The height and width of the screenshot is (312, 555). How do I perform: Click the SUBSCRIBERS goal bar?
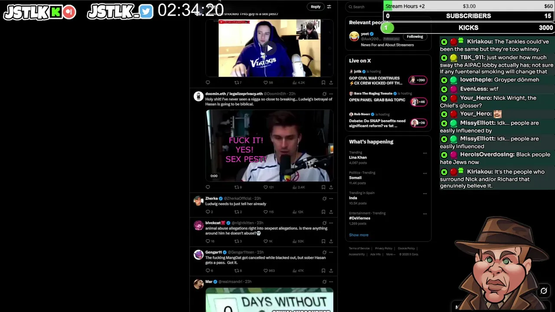click(469, 16)
